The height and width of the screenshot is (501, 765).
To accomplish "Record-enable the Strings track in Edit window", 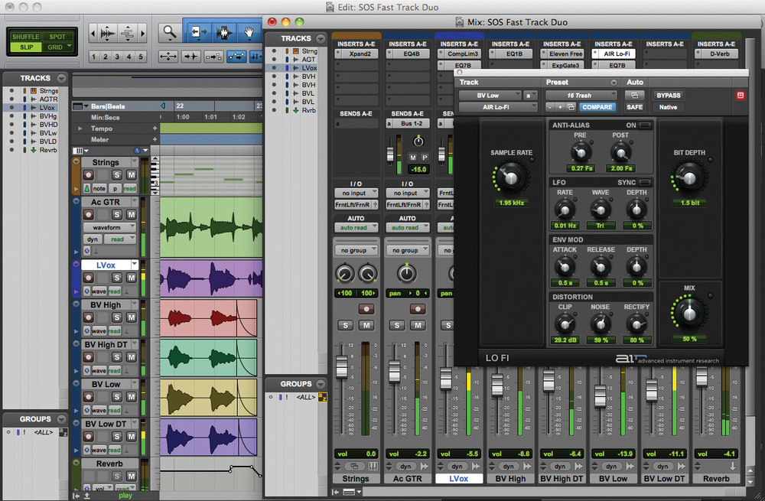I will (x=88, y=174).
